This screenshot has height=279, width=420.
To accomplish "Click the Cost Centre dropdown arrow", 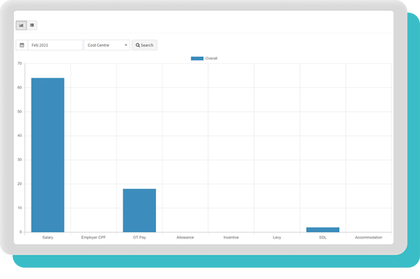I will point(126,45).
